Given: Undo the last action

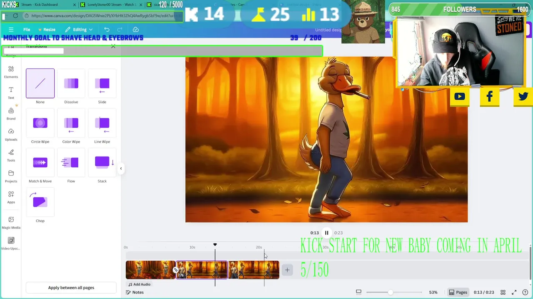Looking at the screenshot, I should [x=107, y=29].
